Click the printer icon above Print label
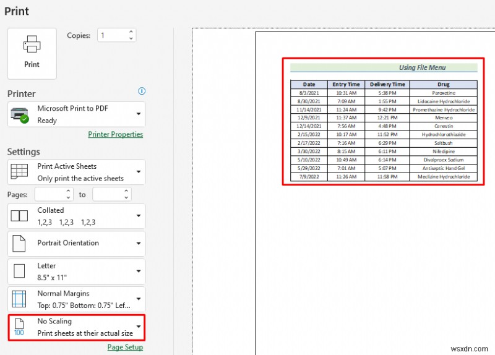The height and width of the screenshot is (355, 495). point(32,44)
